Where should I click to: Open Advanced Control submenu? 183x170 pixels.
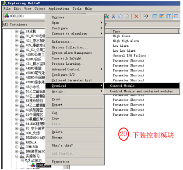[x=75, y=69]
